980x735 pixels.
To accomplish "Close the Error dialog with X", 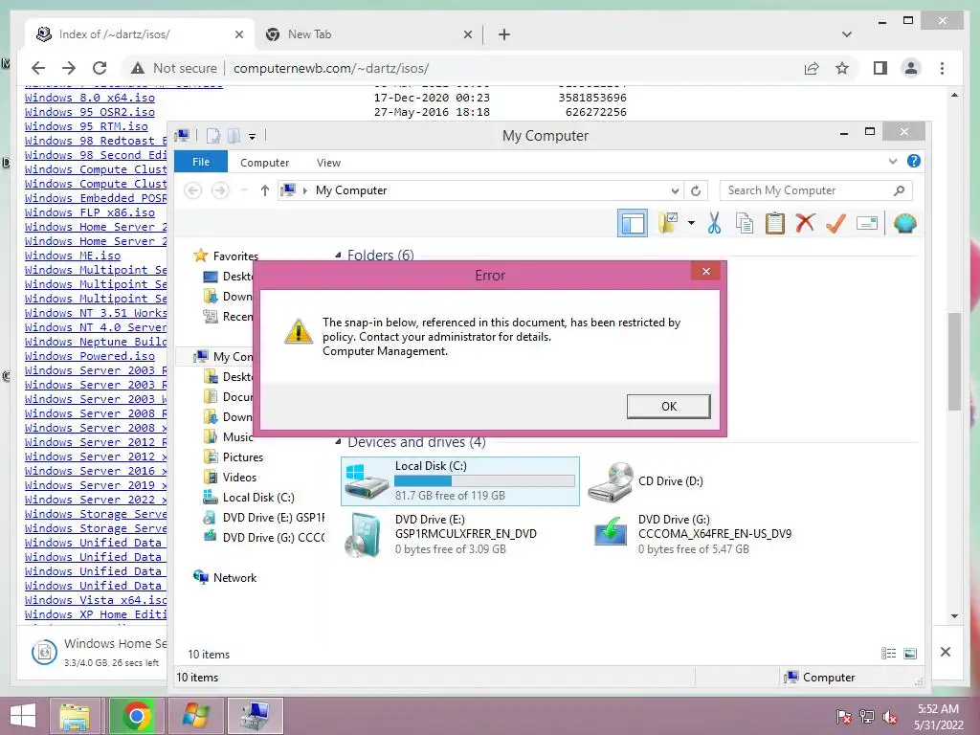I will (706, 271).
